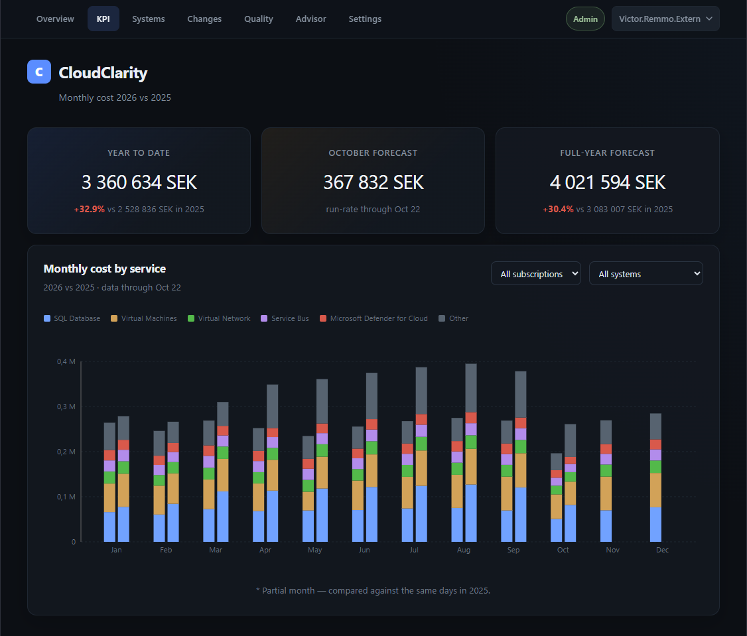The image size is (747, 636).
Task: Click the Year to Date card
Action: pyautogui.click(x=139, y=180)
